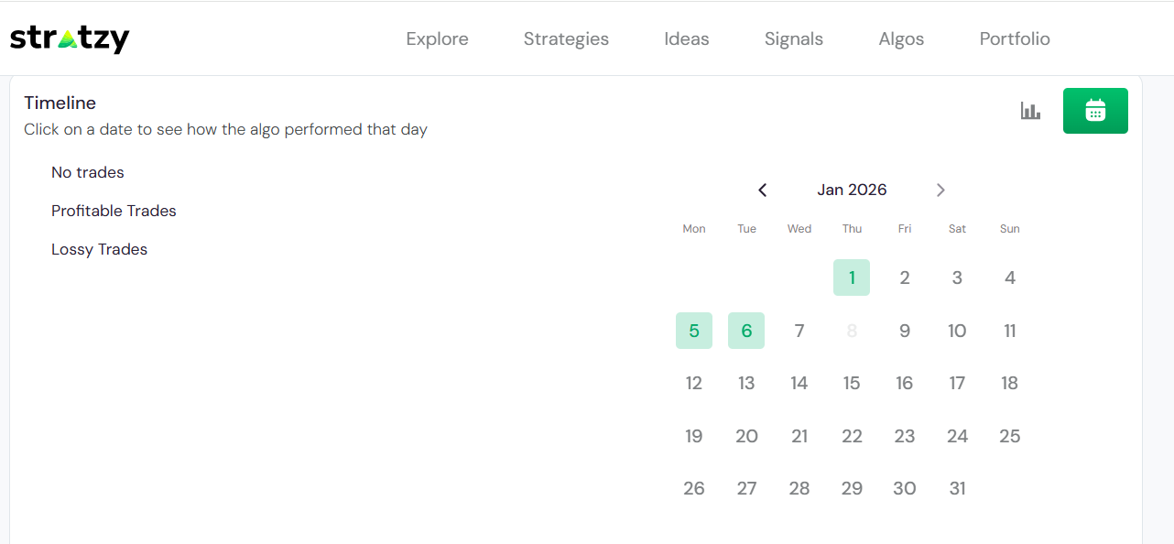Choose date 20 on the calendar
Image resolution: width=1174 pixels, height=544 pixels.
point(746,436)
